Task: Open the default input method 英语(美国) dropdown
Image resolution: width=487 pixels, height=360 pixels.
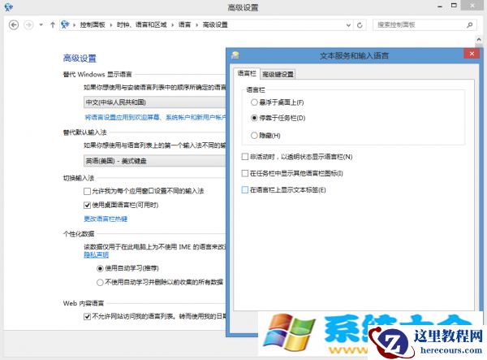Action: point(155,161)
